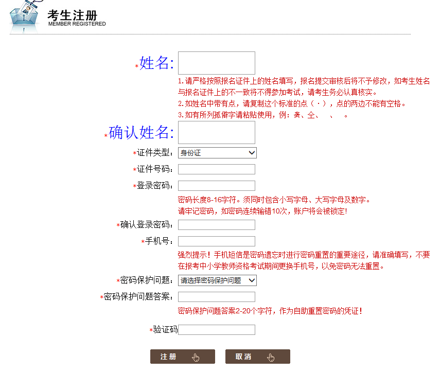Click the large blue 姓名 label
Image resolution: width=440 pixels, height=373 pixels.
point(156,63)
